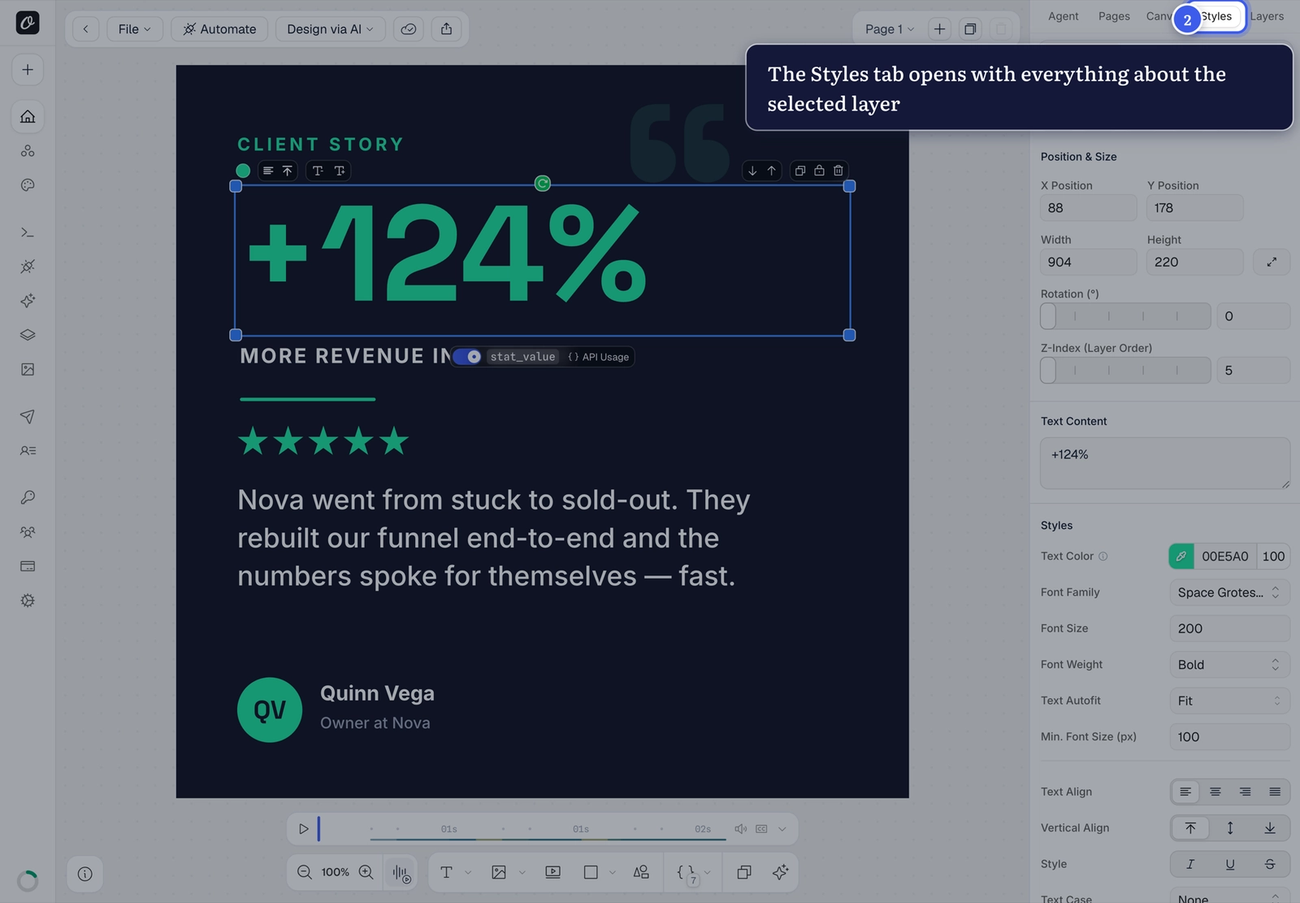Expand image tool options arrow
Image resolution: width=1300 pixels, height=903 pixels.
coord(522,873)
